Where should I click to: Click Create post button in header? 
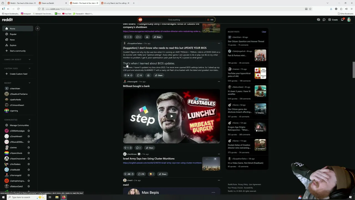tap(333, 20)
